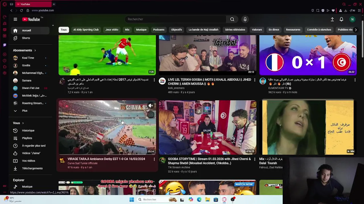Open the Windows Start button

tap(132, 199)
